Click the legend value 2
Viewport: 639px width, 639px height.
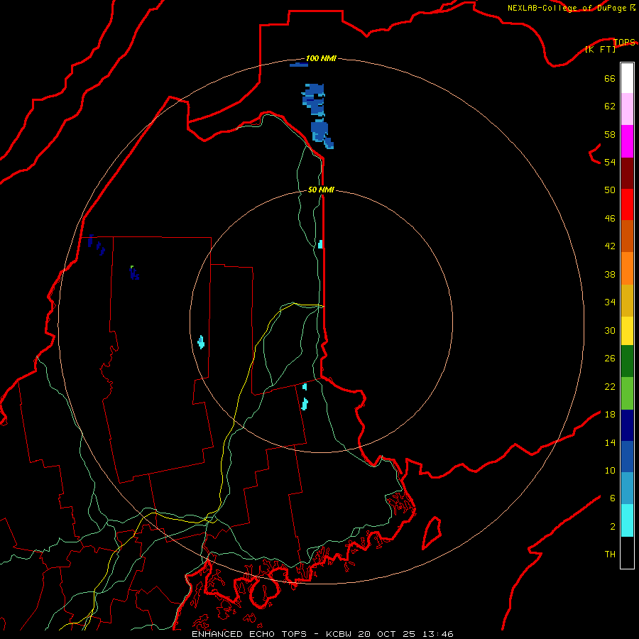(x=613, y=527)
